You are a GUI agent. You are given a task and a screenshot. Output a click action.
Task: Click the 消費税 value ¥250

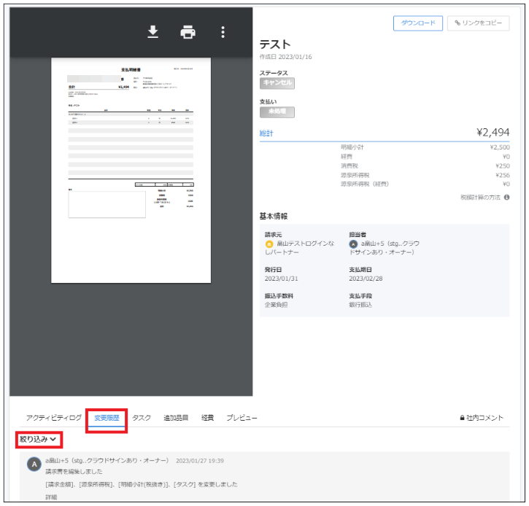click(x=502, y=166)
